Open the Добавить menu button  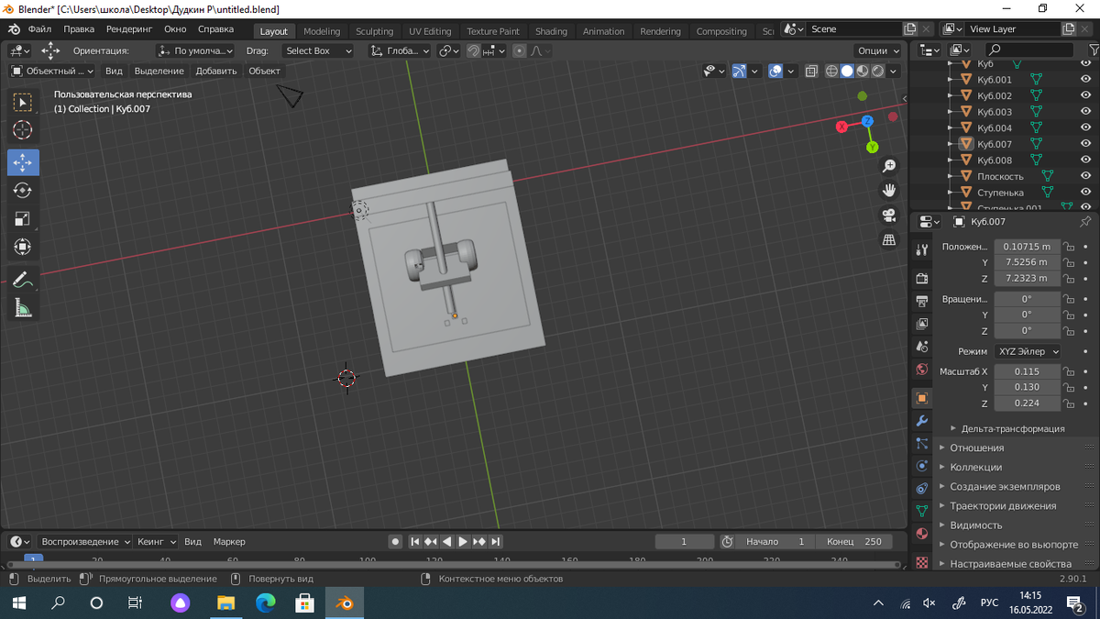pos(215,71)
